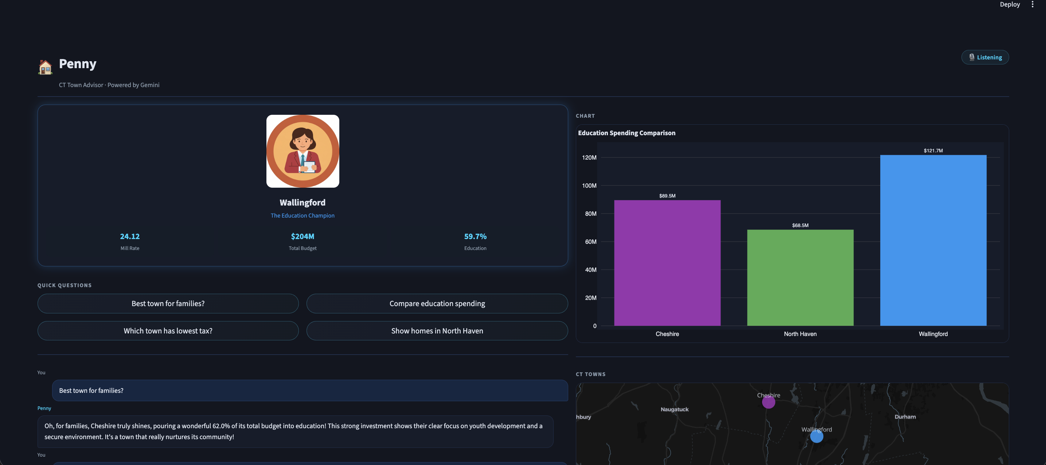Click the Penny avatar image

click(303, 151)
